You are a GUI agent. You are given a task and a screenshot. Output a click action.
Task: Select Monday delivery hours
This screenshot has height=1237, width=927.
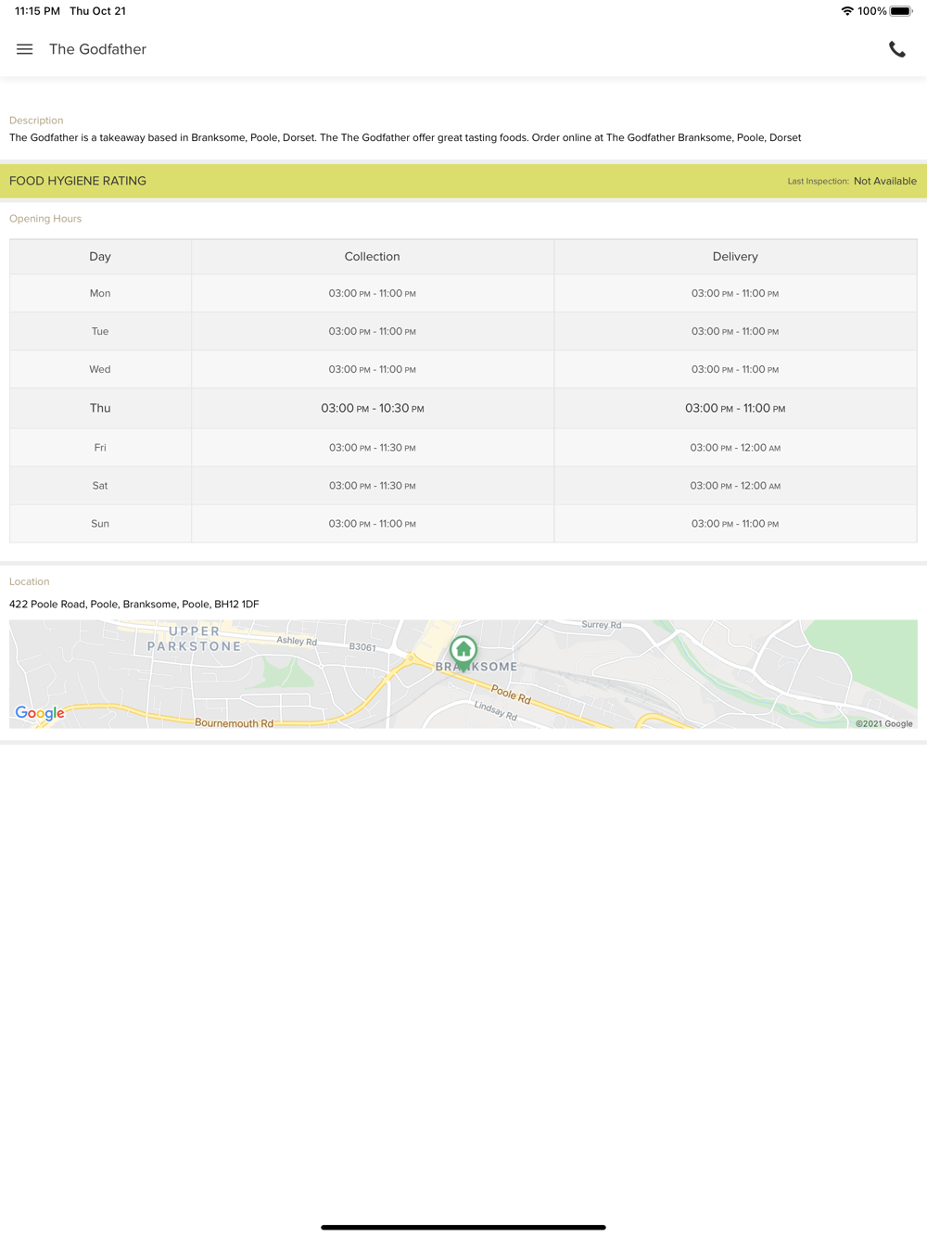point(735,293)
